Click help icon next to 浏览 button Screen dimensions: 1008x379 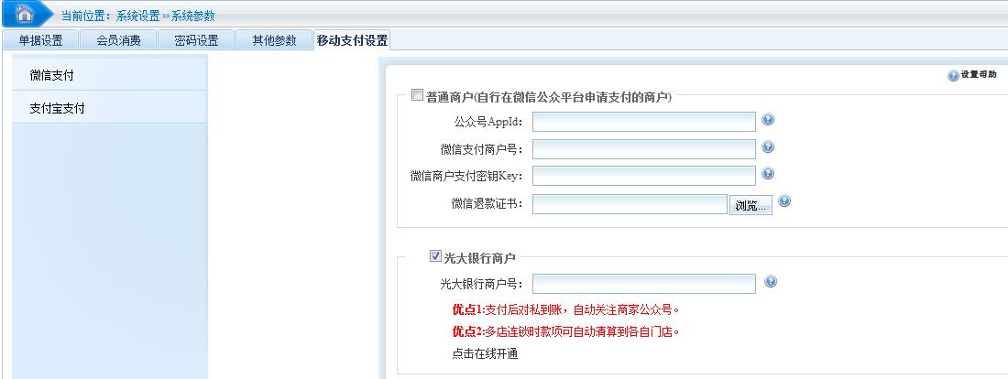pyautogui.click(x=783, y=201)
